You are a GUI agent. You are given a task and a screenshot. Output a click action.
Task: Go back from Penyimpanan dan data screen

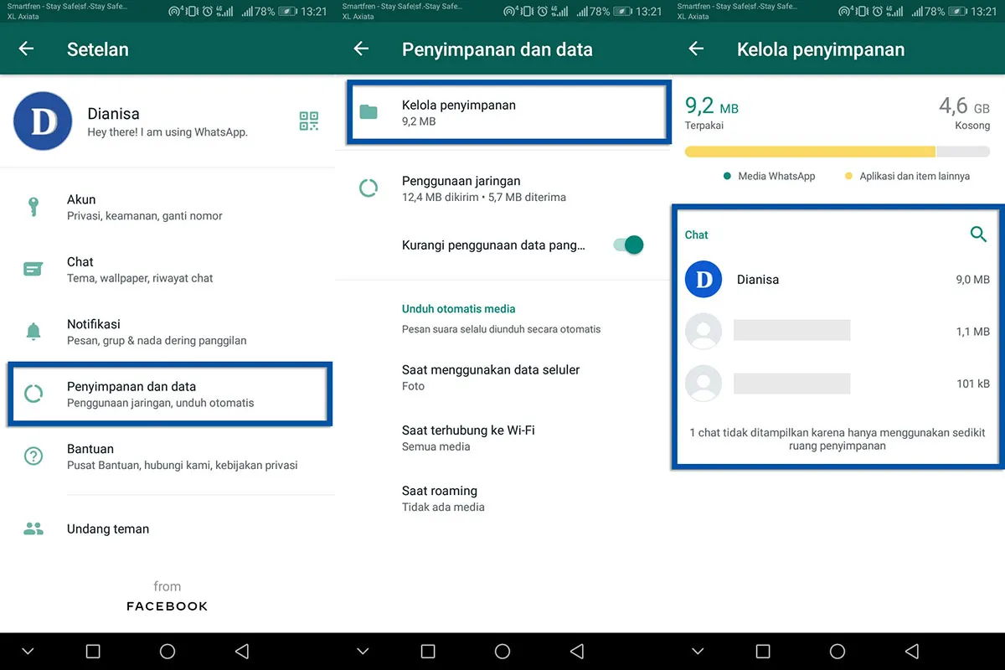(x=361, y=49)
